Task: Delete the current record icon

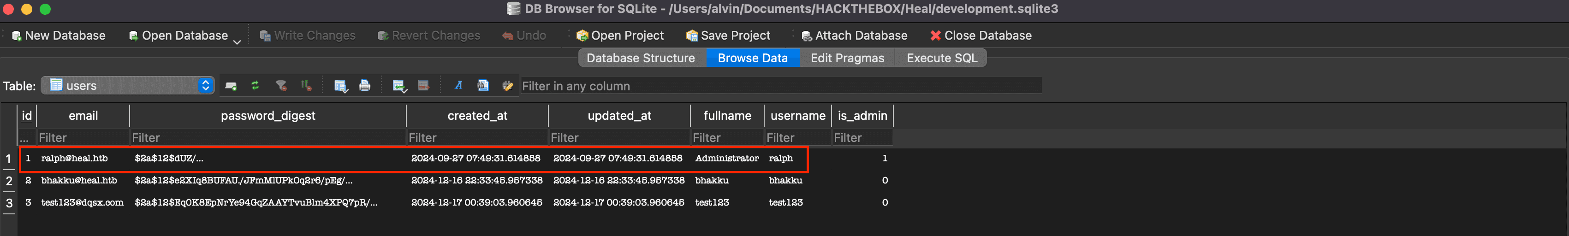Action: coord(423,86)
